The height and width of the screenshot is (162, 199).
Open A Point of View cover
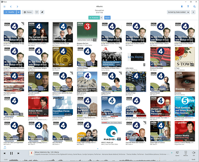[136, 82]
